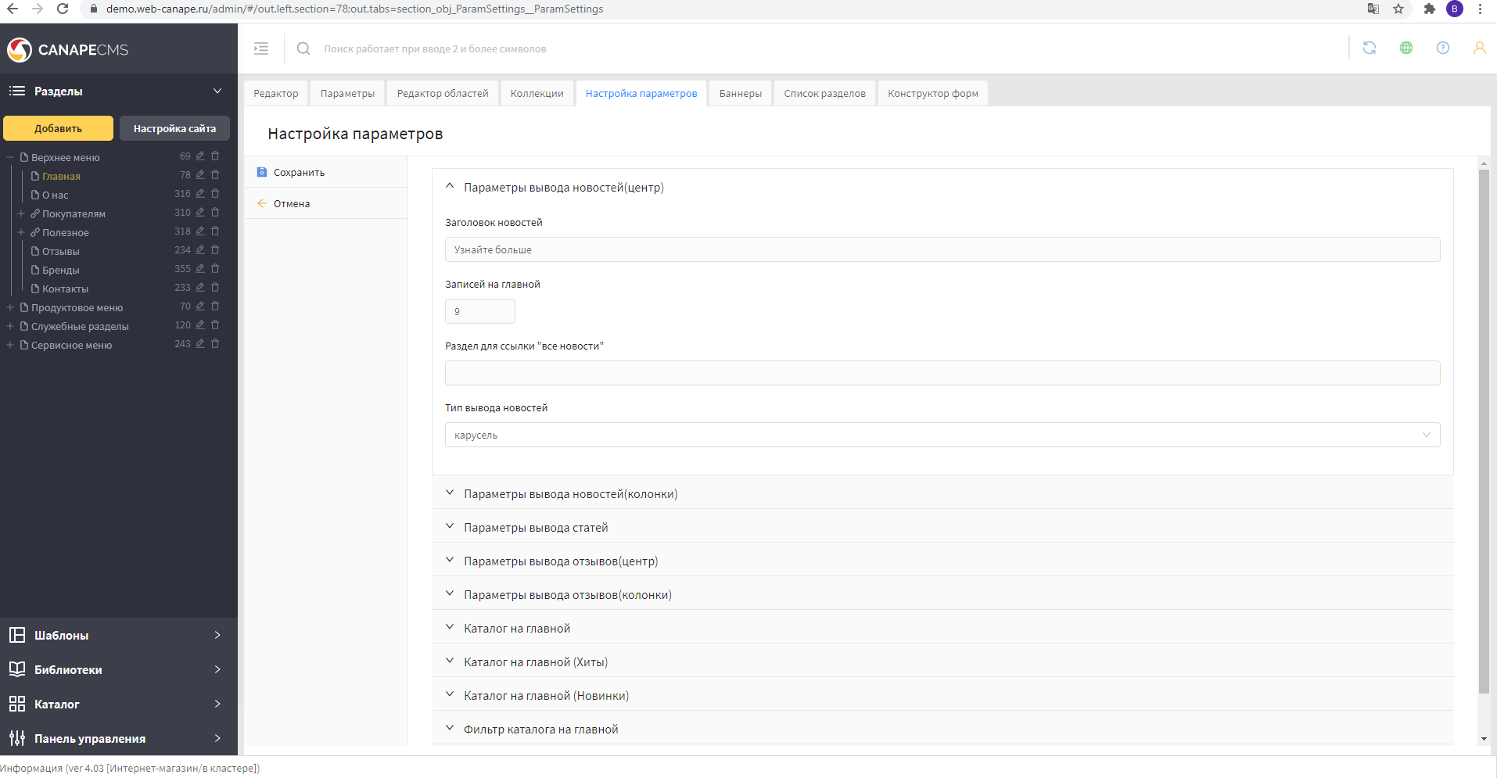Click the search magnifier icon
This screenshot has height=778, width=1497.
pos(303,48)
